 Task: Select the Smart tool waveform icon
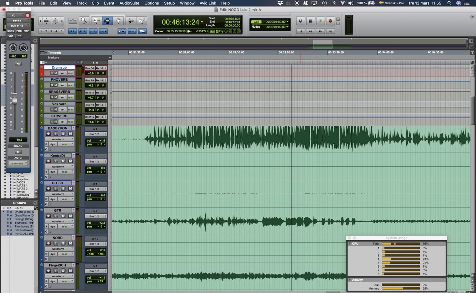pyautogui.click(x=107, y=21)
